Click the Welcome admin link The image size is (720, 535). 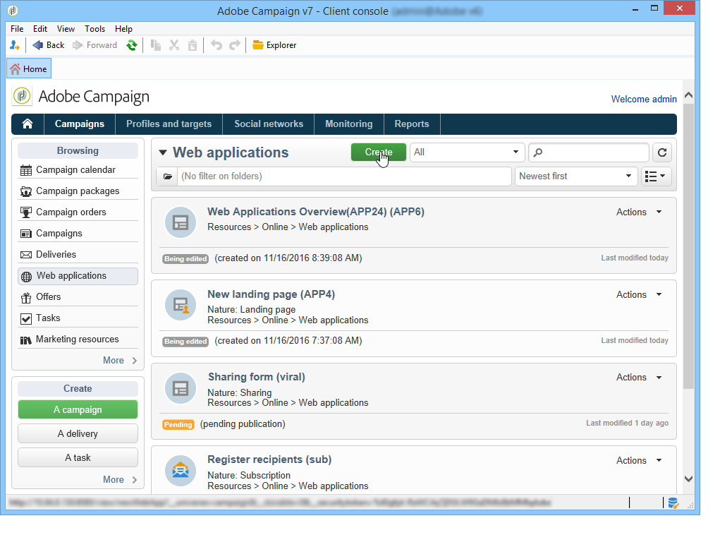coord(644,99)
